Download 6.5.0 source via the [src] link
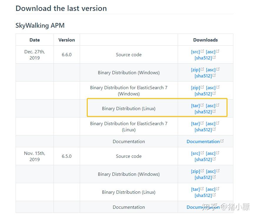Viewport: 256px width, 217px height. (x=196, y=153)
